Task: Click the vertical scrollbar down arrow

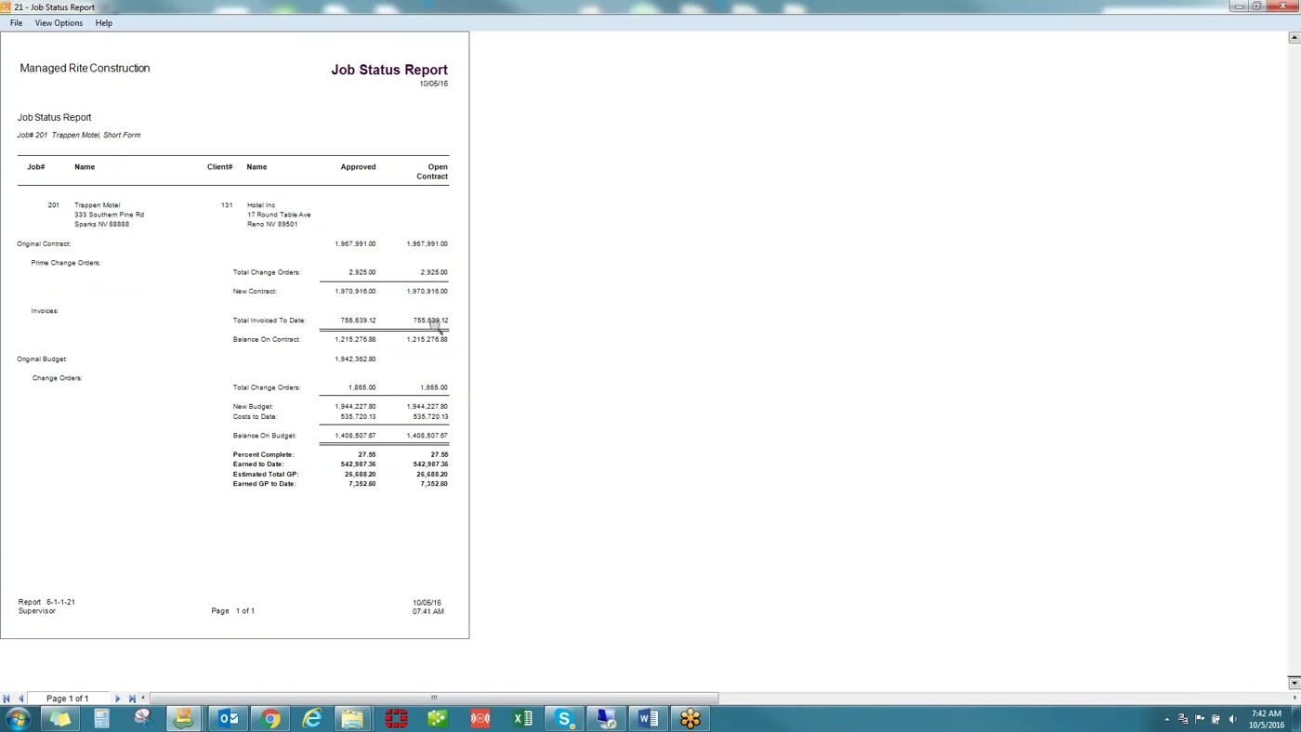Action: (x=1294, y=683)
